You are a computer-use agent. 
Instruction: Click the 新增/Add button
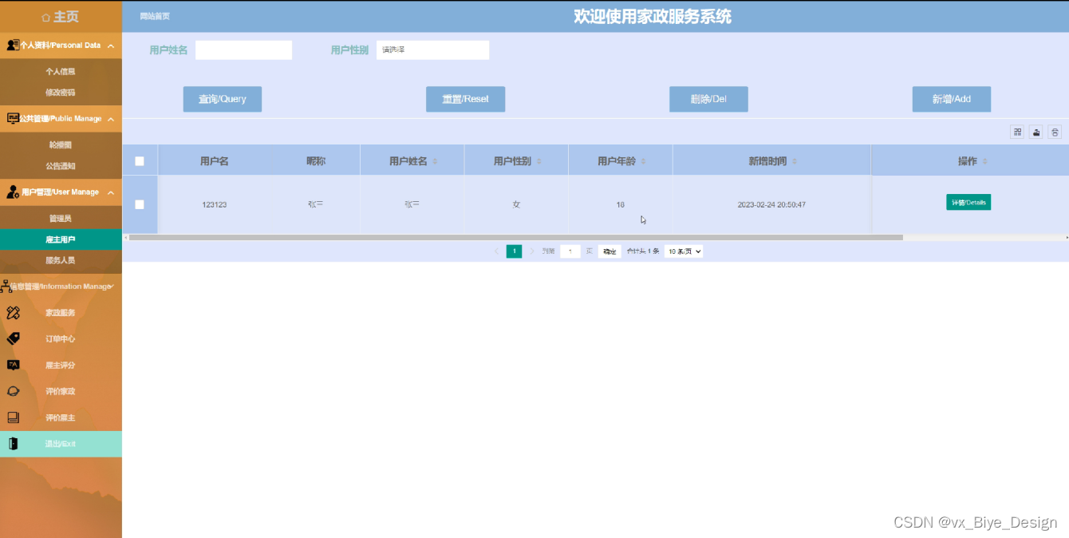pyautogui.click(x=952, y=99)
